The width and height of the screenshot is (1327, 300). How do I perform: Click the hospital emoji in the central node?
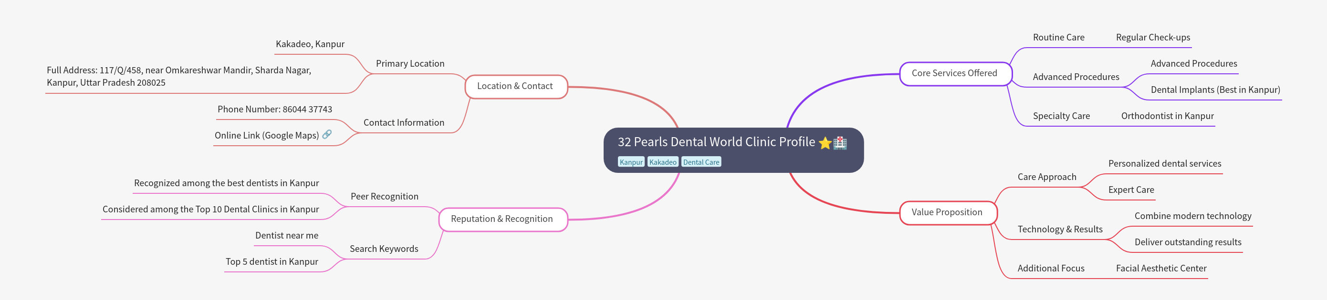click(840, 143)
